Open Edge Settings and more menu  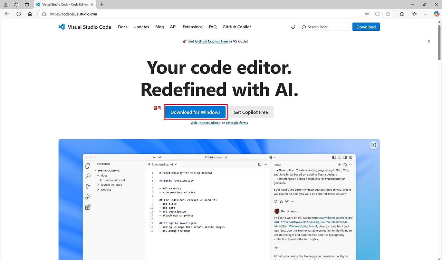pos(425,14)
